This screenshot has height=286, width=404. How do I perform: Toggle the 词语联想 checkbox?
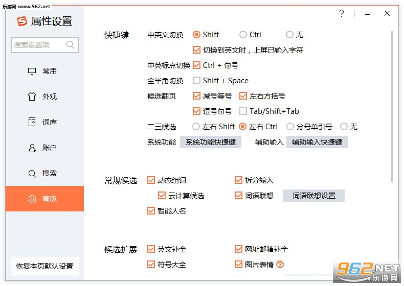(238, 196)
